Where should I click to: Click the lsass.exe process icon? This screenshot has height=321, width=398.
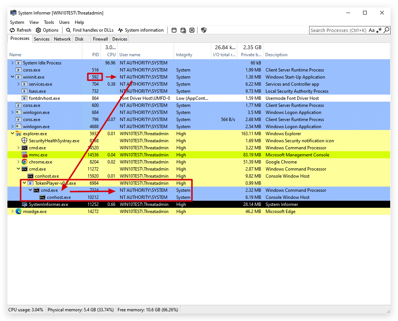(x=25, y=91)
